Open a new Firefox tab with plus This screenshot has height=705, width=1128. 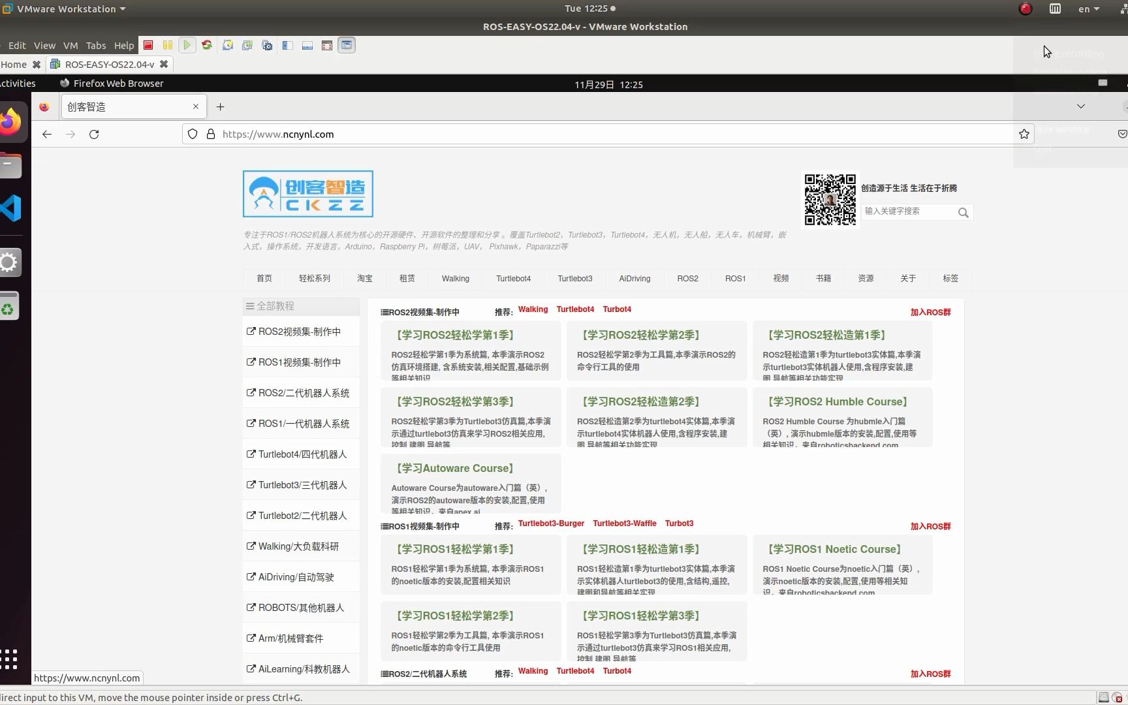tap(221, 106)
